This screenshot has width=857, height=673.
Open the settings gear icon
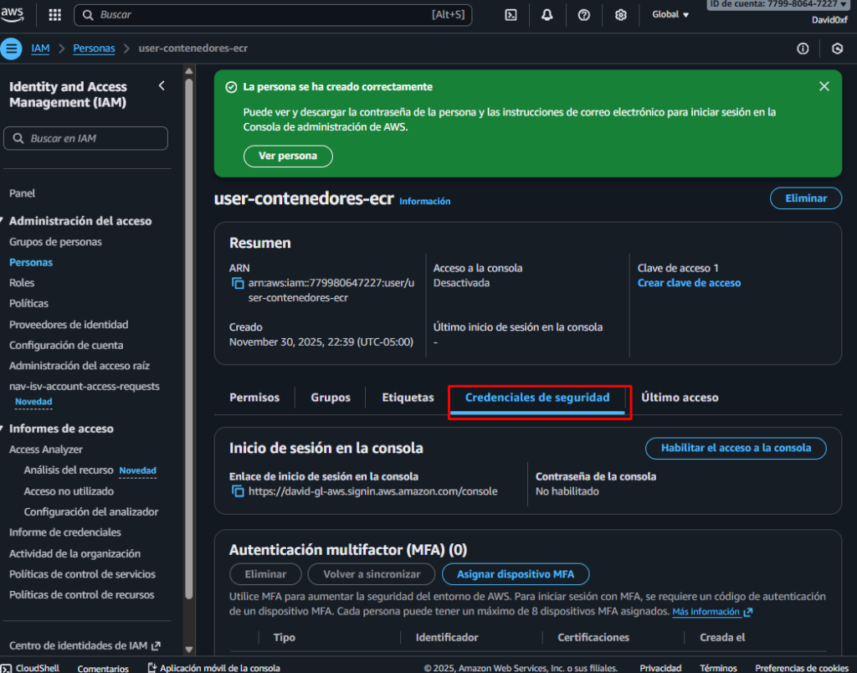point(621,15)
